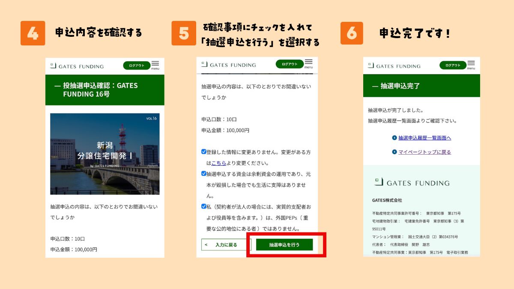This screenshot has height=289, width=514.
Task: Click the GATES株式会社 company name in footer
Action: coord(387,200)
